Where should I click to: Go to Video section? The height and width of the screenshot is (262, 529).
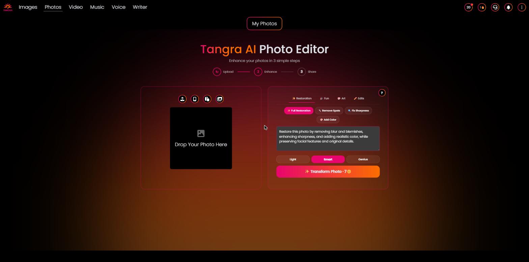[76, 7]
